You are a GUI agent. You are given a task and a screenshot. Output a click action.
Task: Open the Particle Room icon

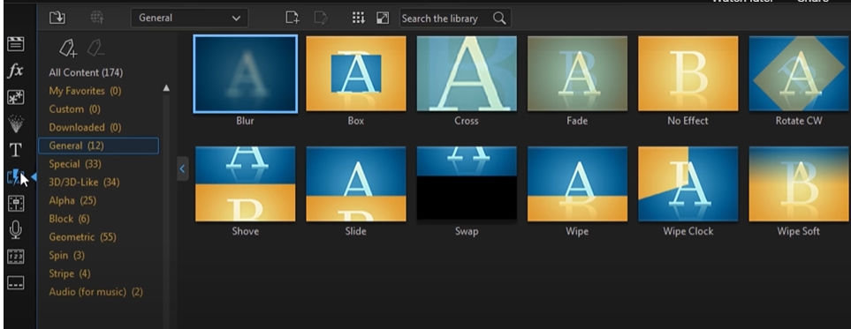point(15,123)
